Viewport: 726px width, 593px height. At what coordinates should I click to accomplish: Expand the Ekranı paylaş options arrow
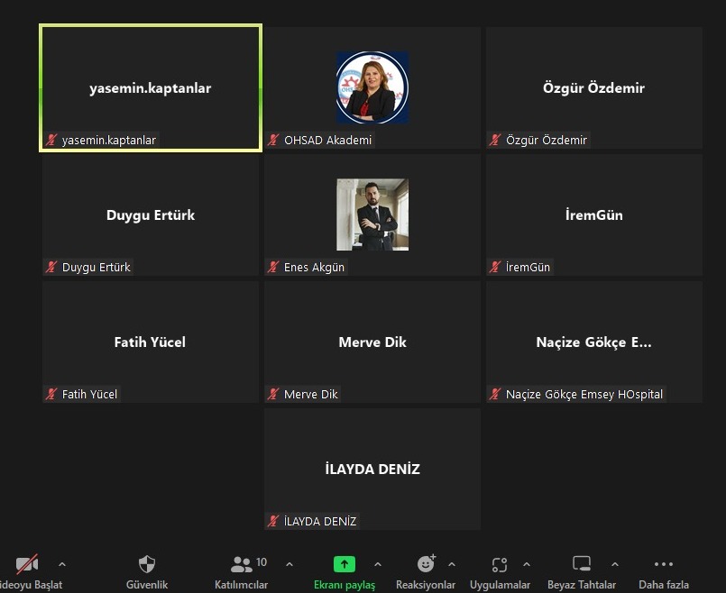(x=378, y=564)
